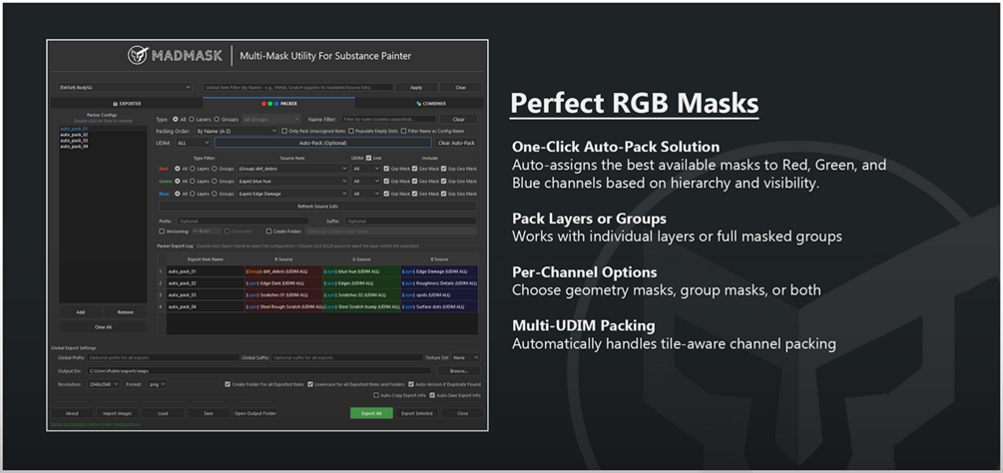This screenshot has height=473, width=1003.
Task: Open the Texture Set None dropdown
Action: (466, 358)
